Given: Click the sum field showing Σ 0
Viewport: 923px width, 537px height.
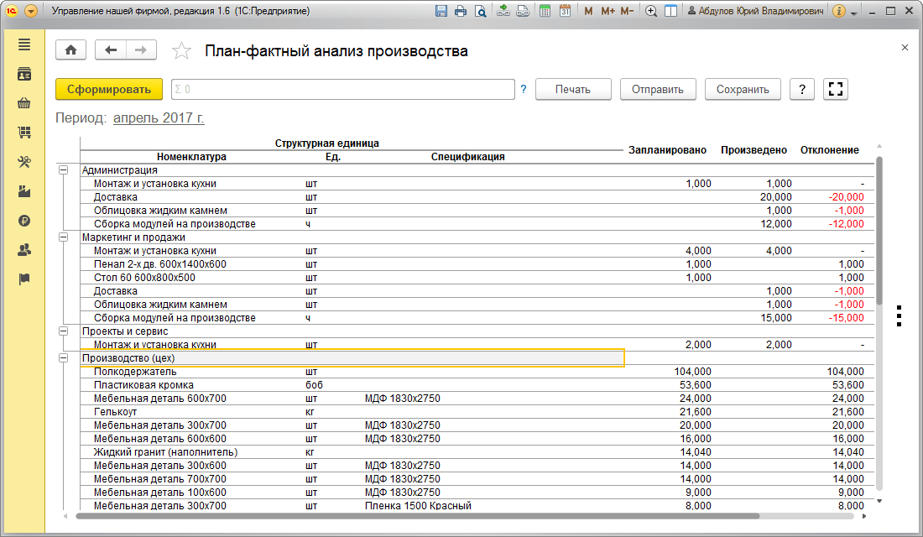Looking at the screenshot, I should (343, 90).
